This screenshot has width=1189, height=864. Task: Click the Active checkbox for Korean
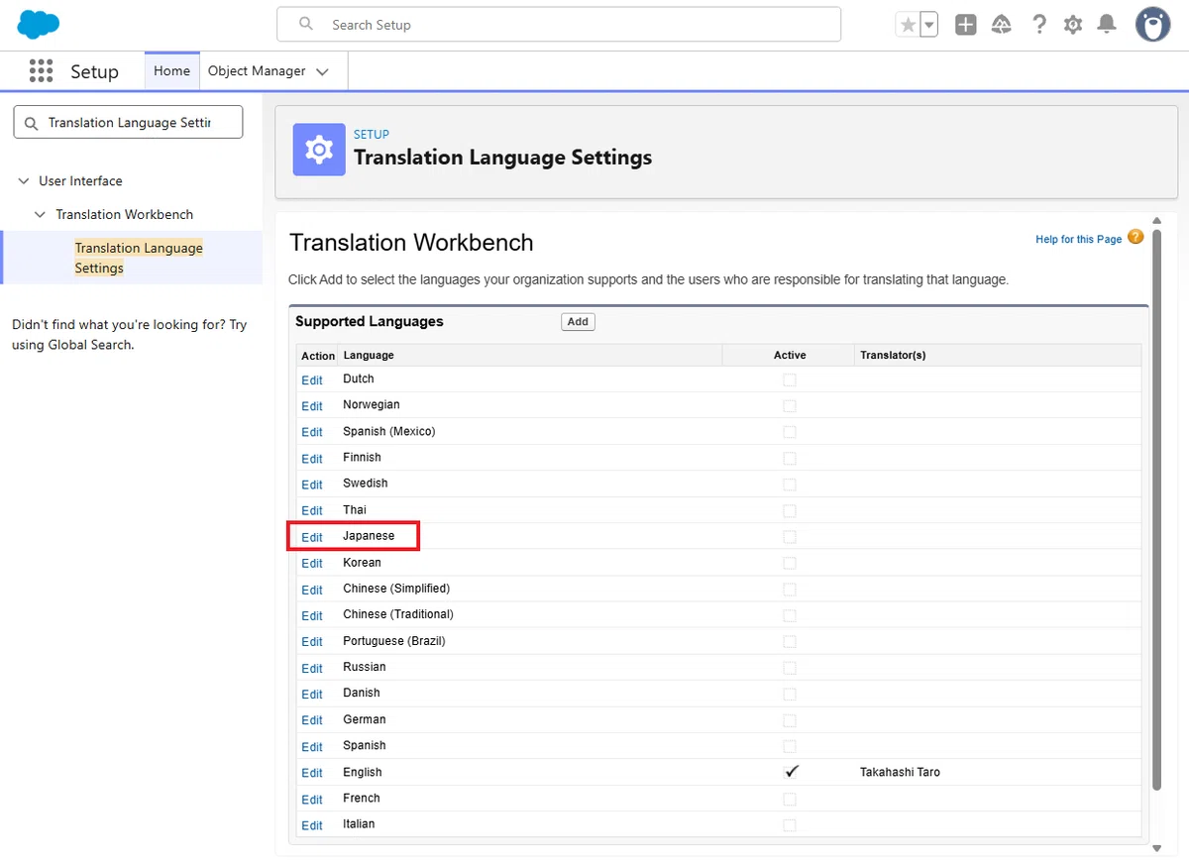click(790, 563)
